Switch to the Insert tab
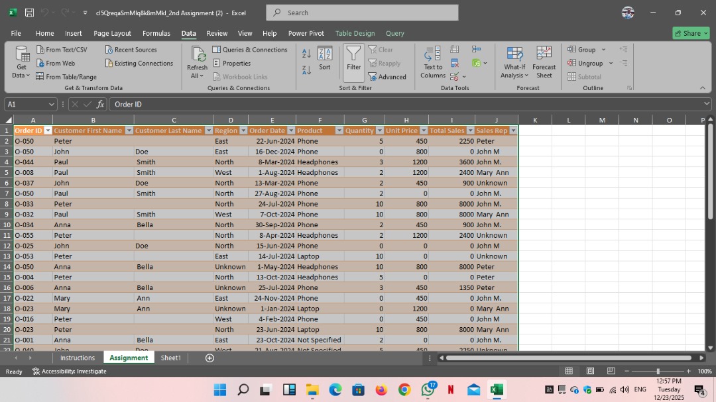The width and height of the screenshot is (716, 402). (x=74, y=33)
